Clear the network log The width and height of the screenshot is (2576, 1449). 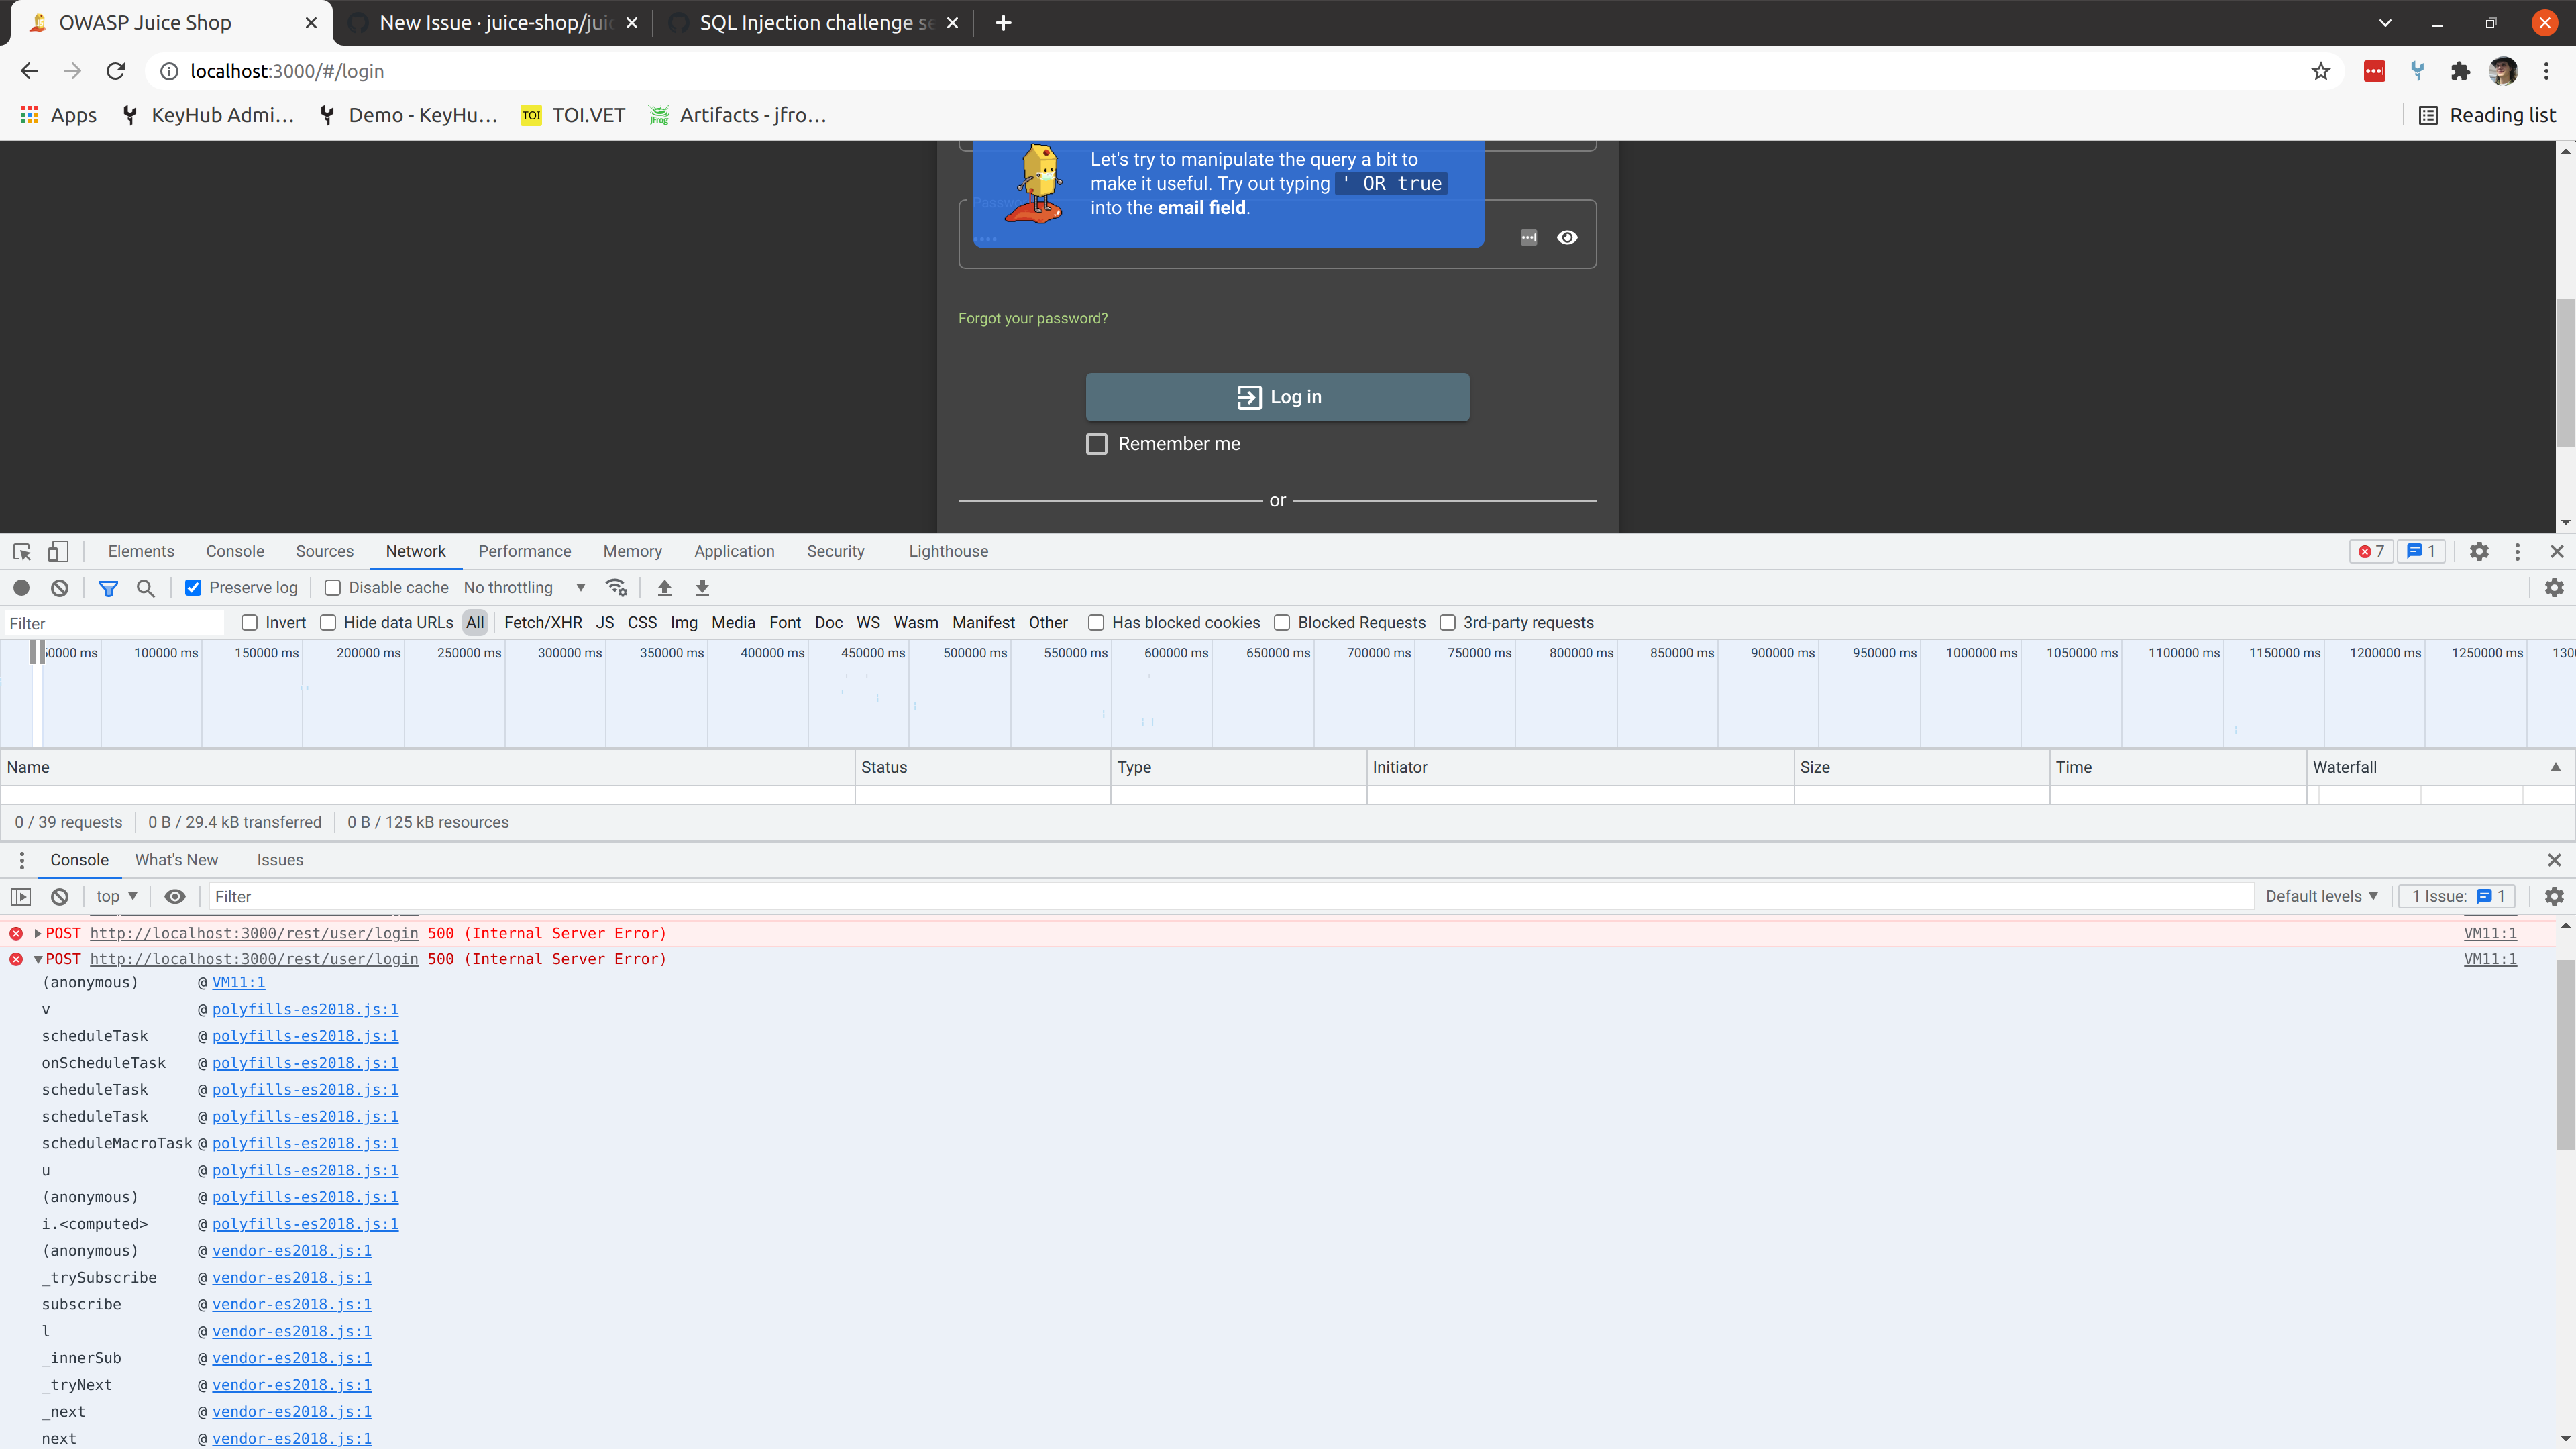[x=59, y=588]
